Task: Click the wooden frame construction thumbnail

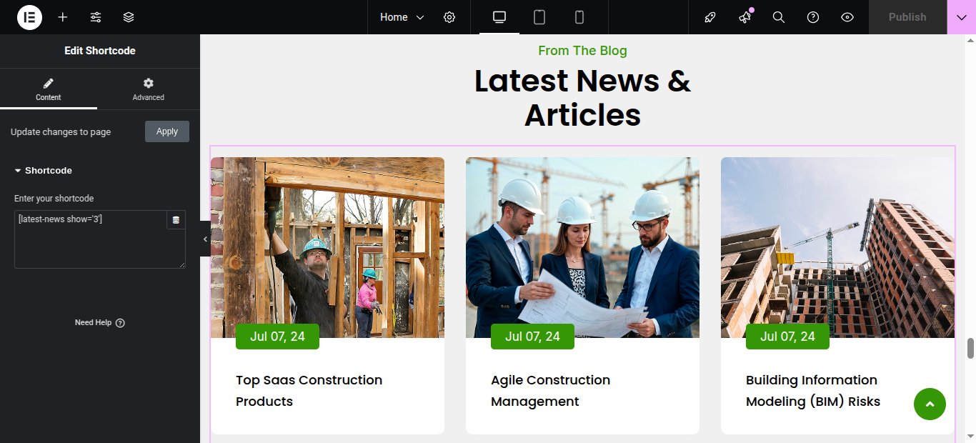Action: click(x=327, y=247)
